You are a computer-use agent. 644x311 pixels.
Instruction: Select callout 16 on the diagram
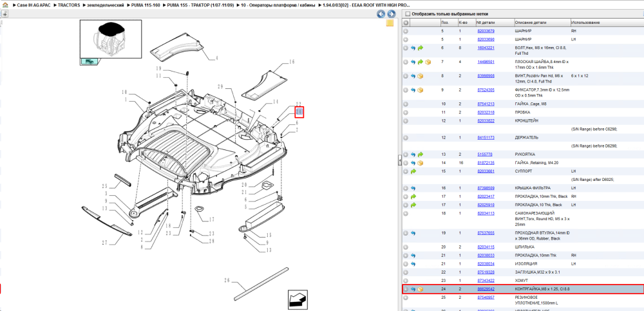click(292, 62)
